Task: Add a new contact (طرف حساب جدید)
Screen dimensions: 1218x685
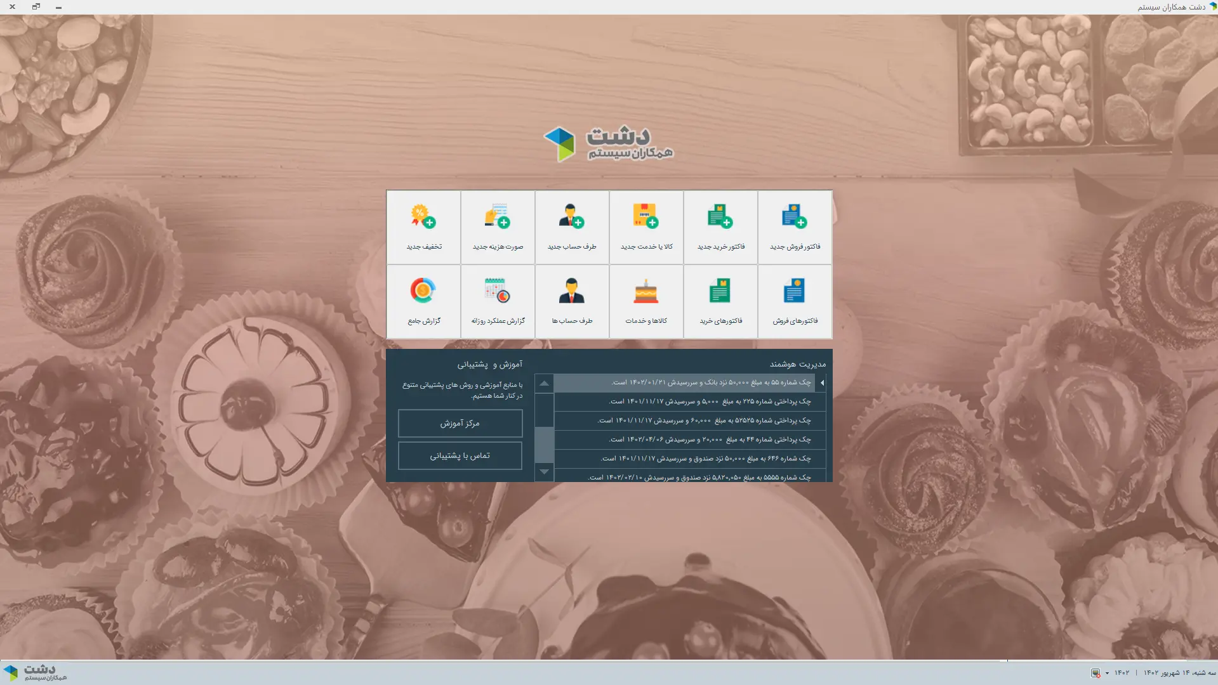Action: (x=572, y=227)
